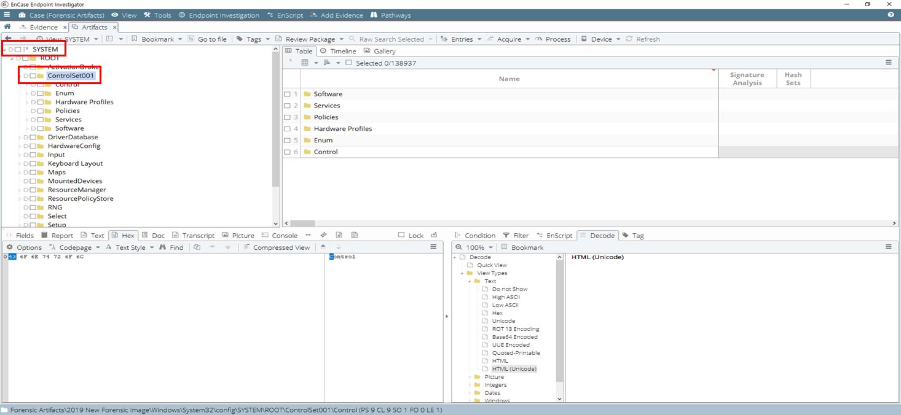Click the Pathways button
This screenshot has width=901, height=415.
[390, 15]
